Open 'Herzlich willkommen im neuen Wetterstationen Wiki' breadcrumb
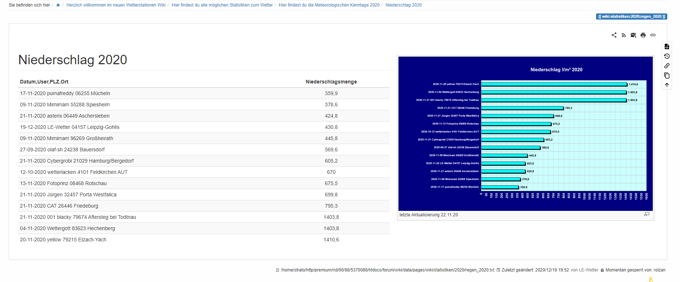The image size is (680, 282). [116, 5]
